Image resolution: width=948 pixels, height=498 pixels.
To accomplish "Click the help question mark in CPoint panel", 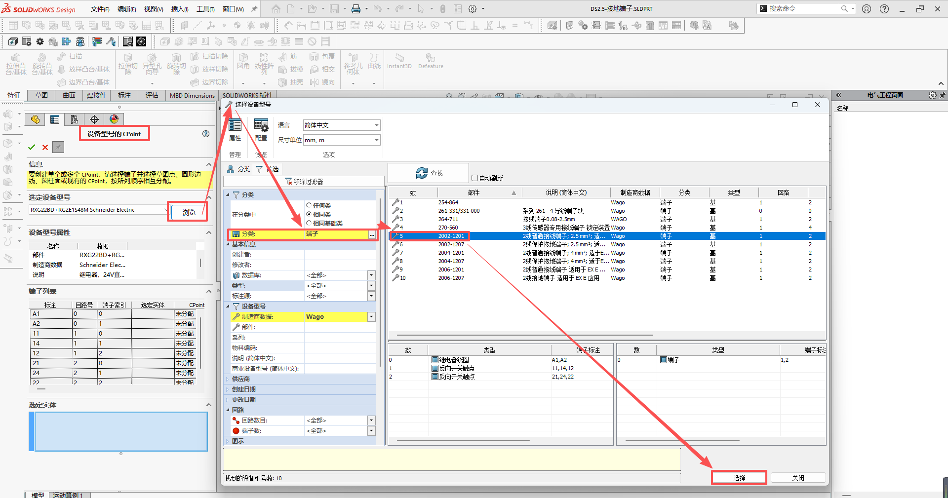I will [206, 134].
